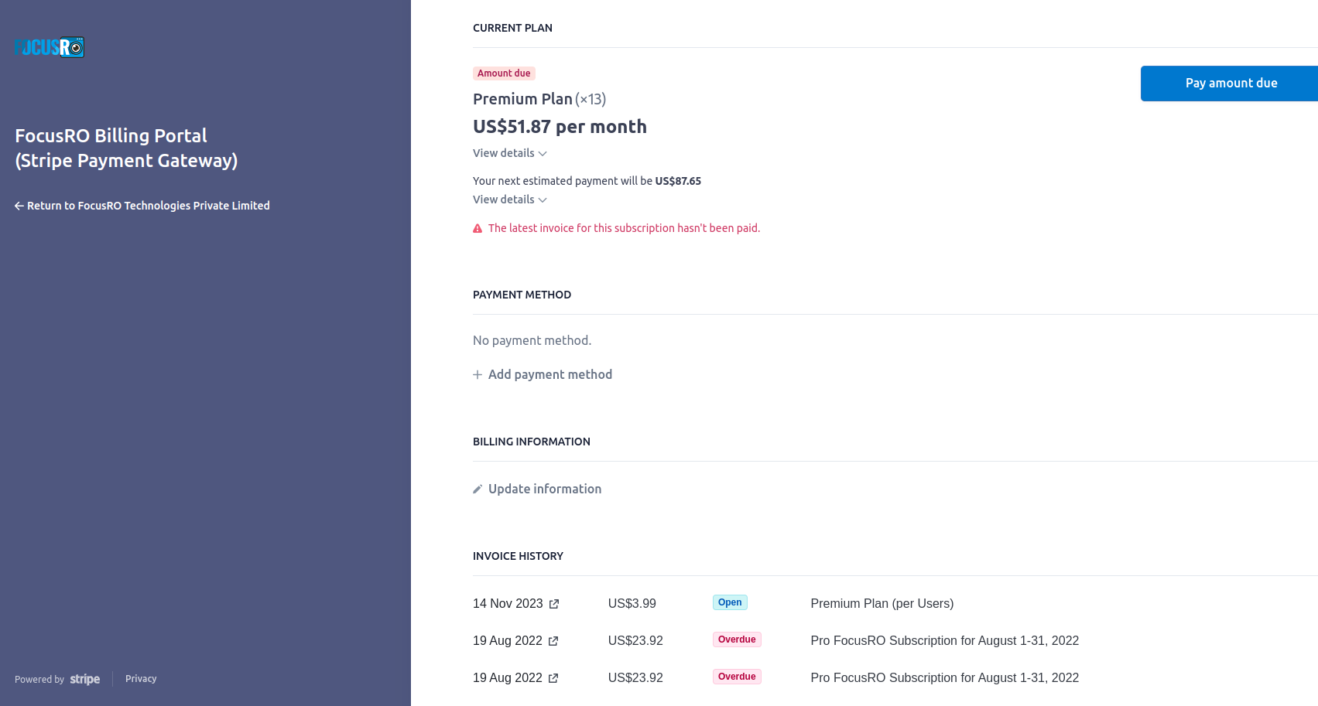Open the Privacy link in footer

pyautogui.click(x=141, y=679)
